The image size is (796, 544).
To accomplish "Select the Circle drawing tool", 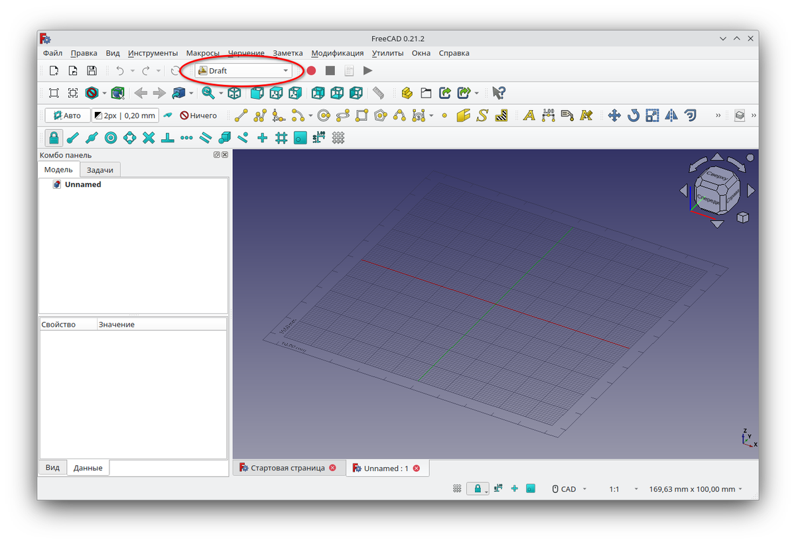I will (x=324, y=115).
